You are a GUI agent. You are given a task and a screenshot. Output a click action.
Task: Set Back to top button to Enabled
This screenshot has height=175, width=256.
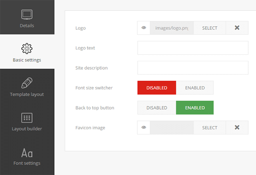[x=195, y=108]
